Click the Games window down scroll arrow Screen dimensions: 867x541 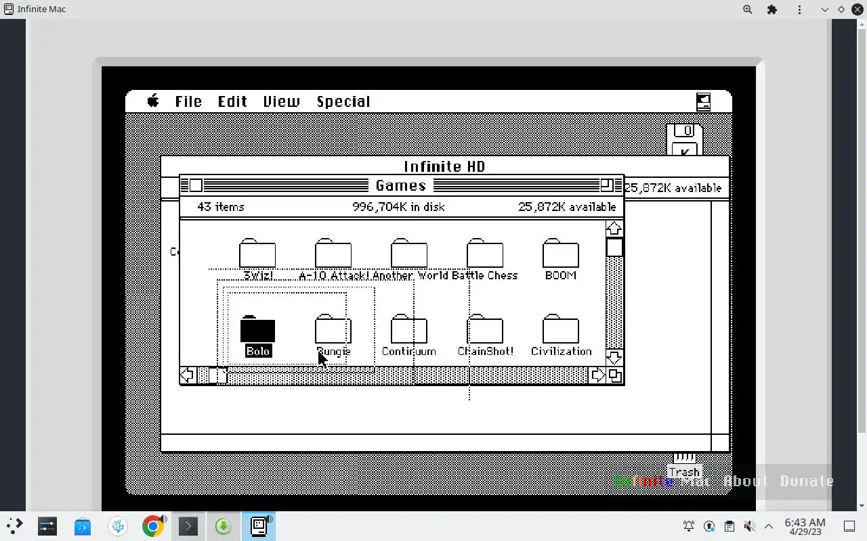(614, 358)
